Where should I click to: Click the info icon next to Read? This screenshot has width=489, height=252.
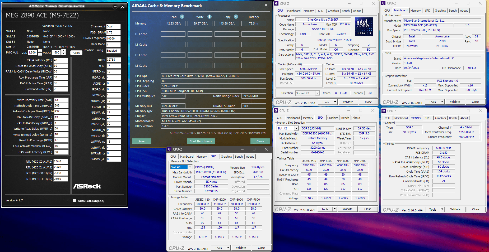coord(182,17)
